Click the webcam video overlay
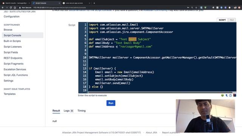This screenshot has height=136, width=242. click(x=205, y=116)
